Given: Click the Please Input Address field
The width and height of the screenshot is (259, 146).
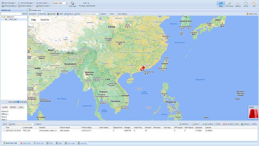Looking at the screenshot, I should [x=89, y=14].
